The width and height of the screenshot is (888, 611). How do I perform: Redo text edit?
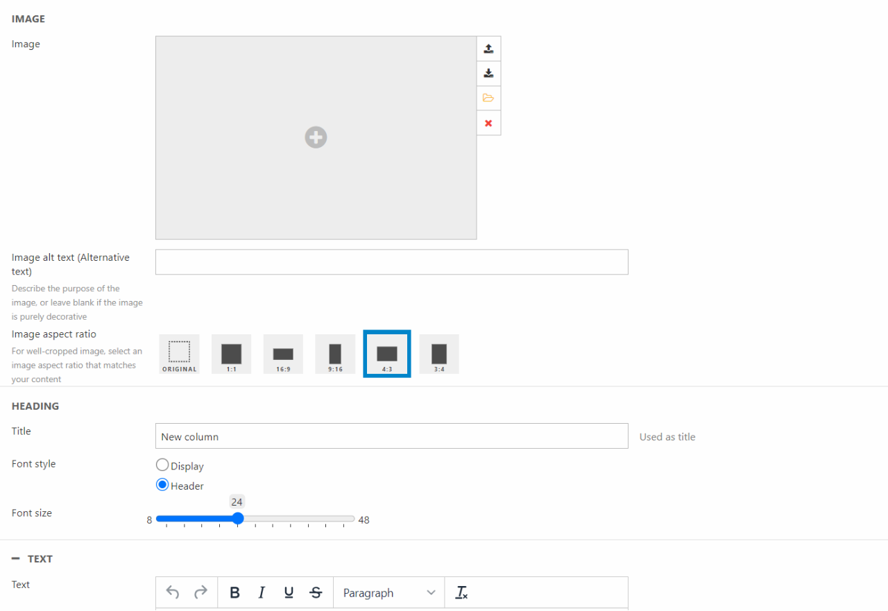200,593
